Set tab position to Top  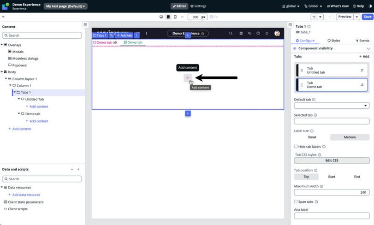coord(306,177)
